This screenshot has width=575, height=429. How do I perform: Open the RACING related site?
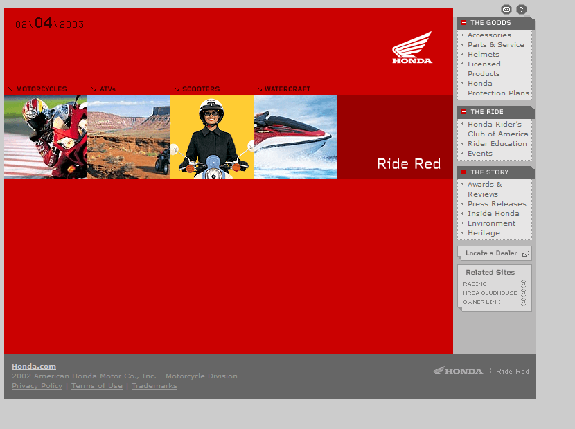tap(475, 284)
